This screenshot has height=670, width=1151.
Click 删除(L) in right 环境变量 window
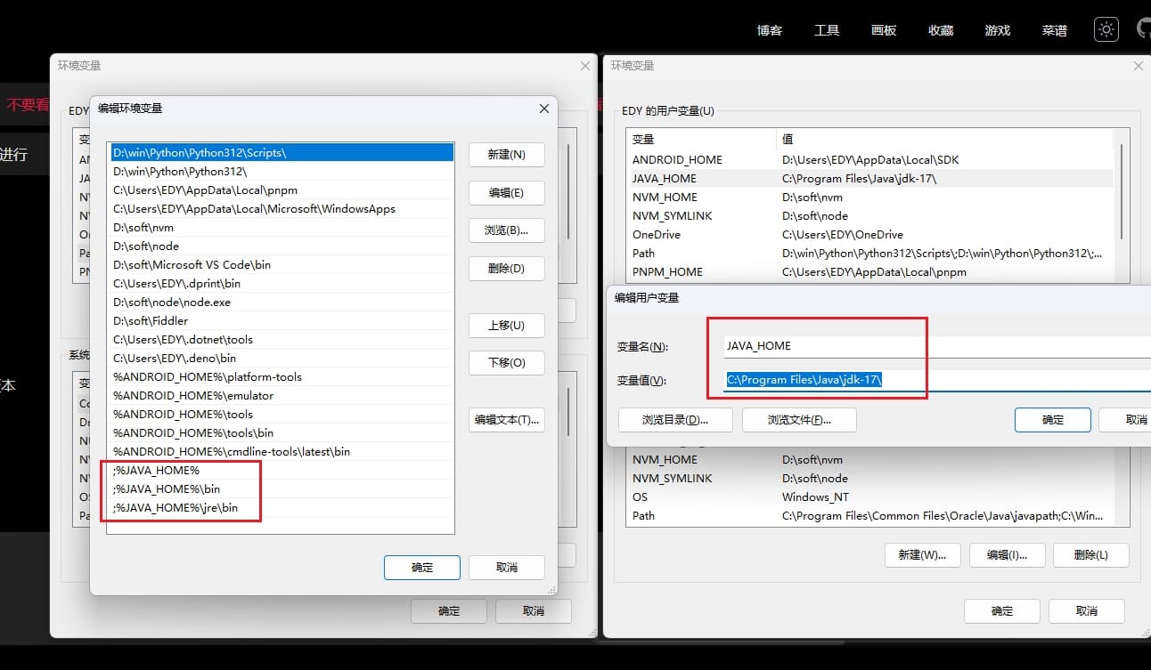pyautogui.click(x=1091, y=554)
